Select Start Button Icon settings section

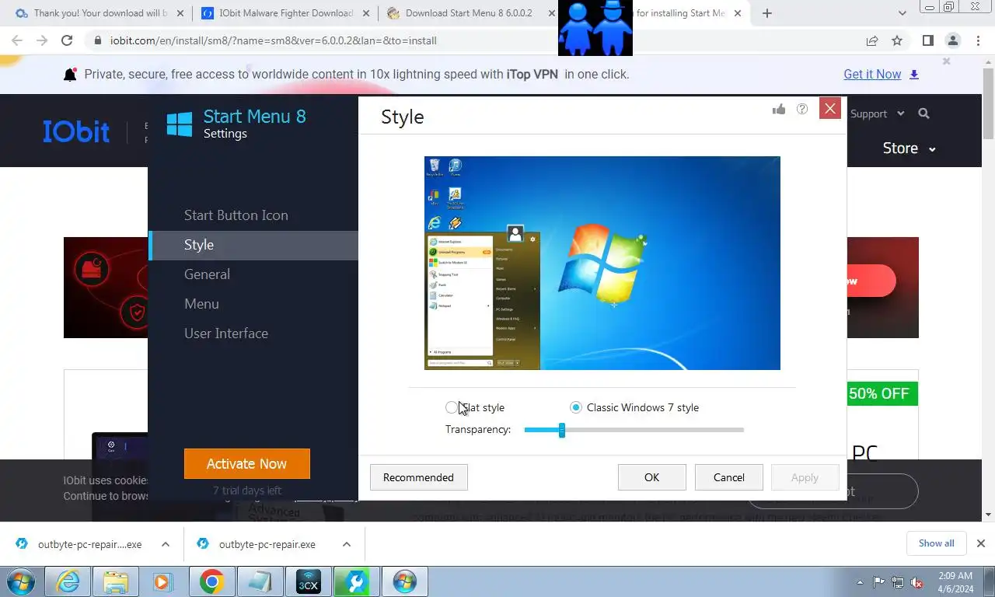pyautogui.click(x=236, y=215)
